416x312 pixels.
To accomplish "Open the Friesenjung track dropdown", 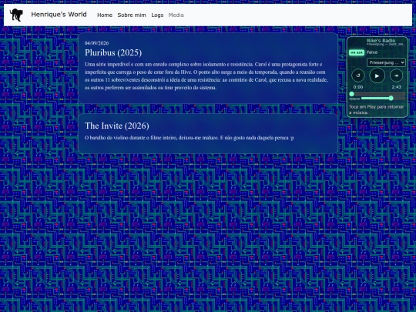I will tap(386, 62).
